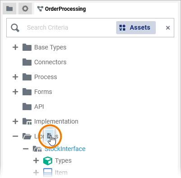Collapse the Libraries folder
The height and width of the screenshot is (178, 181).
coord(15,136)
